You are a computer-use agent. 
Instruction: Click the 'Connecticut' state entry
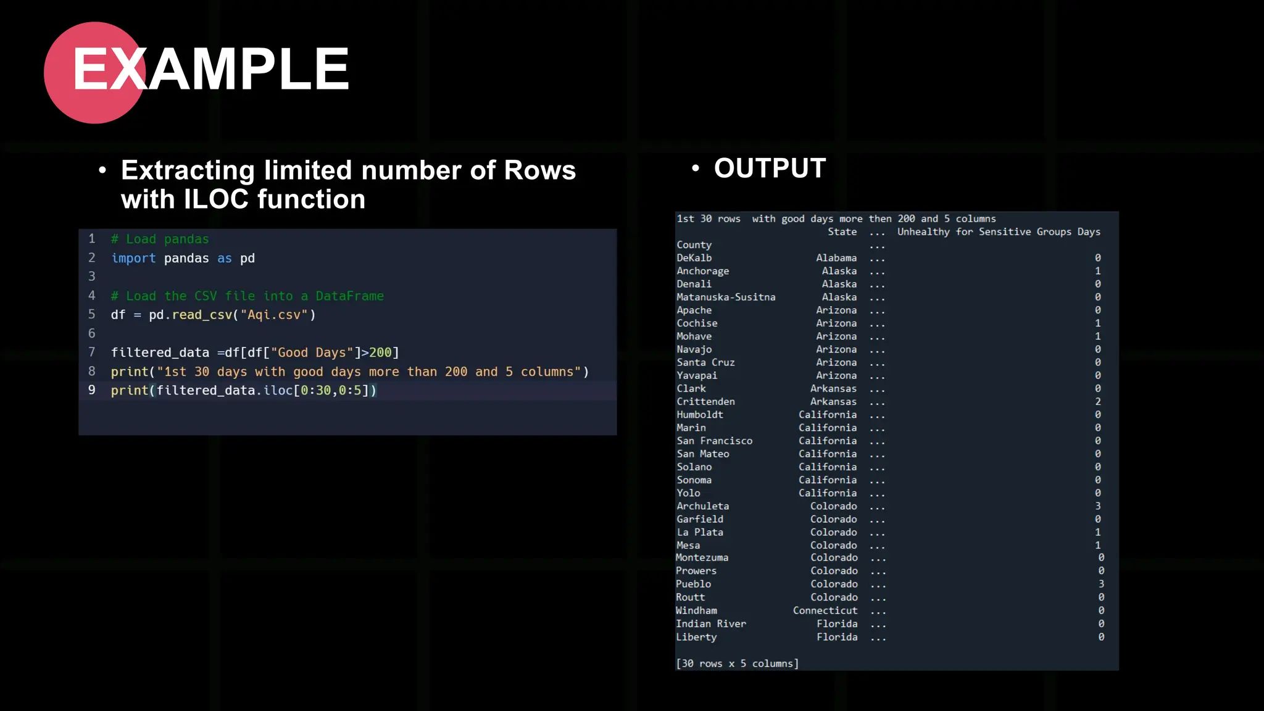[825, 610]
